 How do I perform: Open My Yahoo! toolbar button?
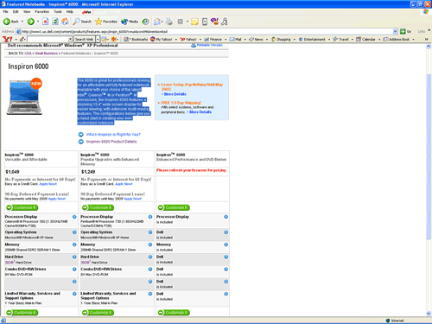pyautogui.click(x=162, y=39)
